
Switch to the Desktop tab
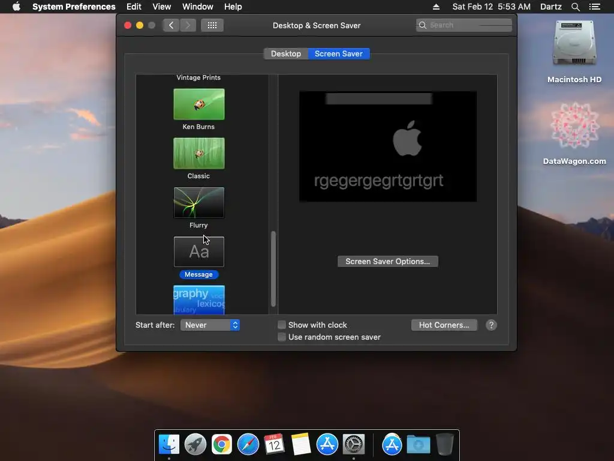pyautogui.click(x=286, y=53)
